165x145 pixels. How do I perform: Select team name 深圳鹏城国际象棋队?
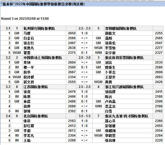tap(121, 28)
